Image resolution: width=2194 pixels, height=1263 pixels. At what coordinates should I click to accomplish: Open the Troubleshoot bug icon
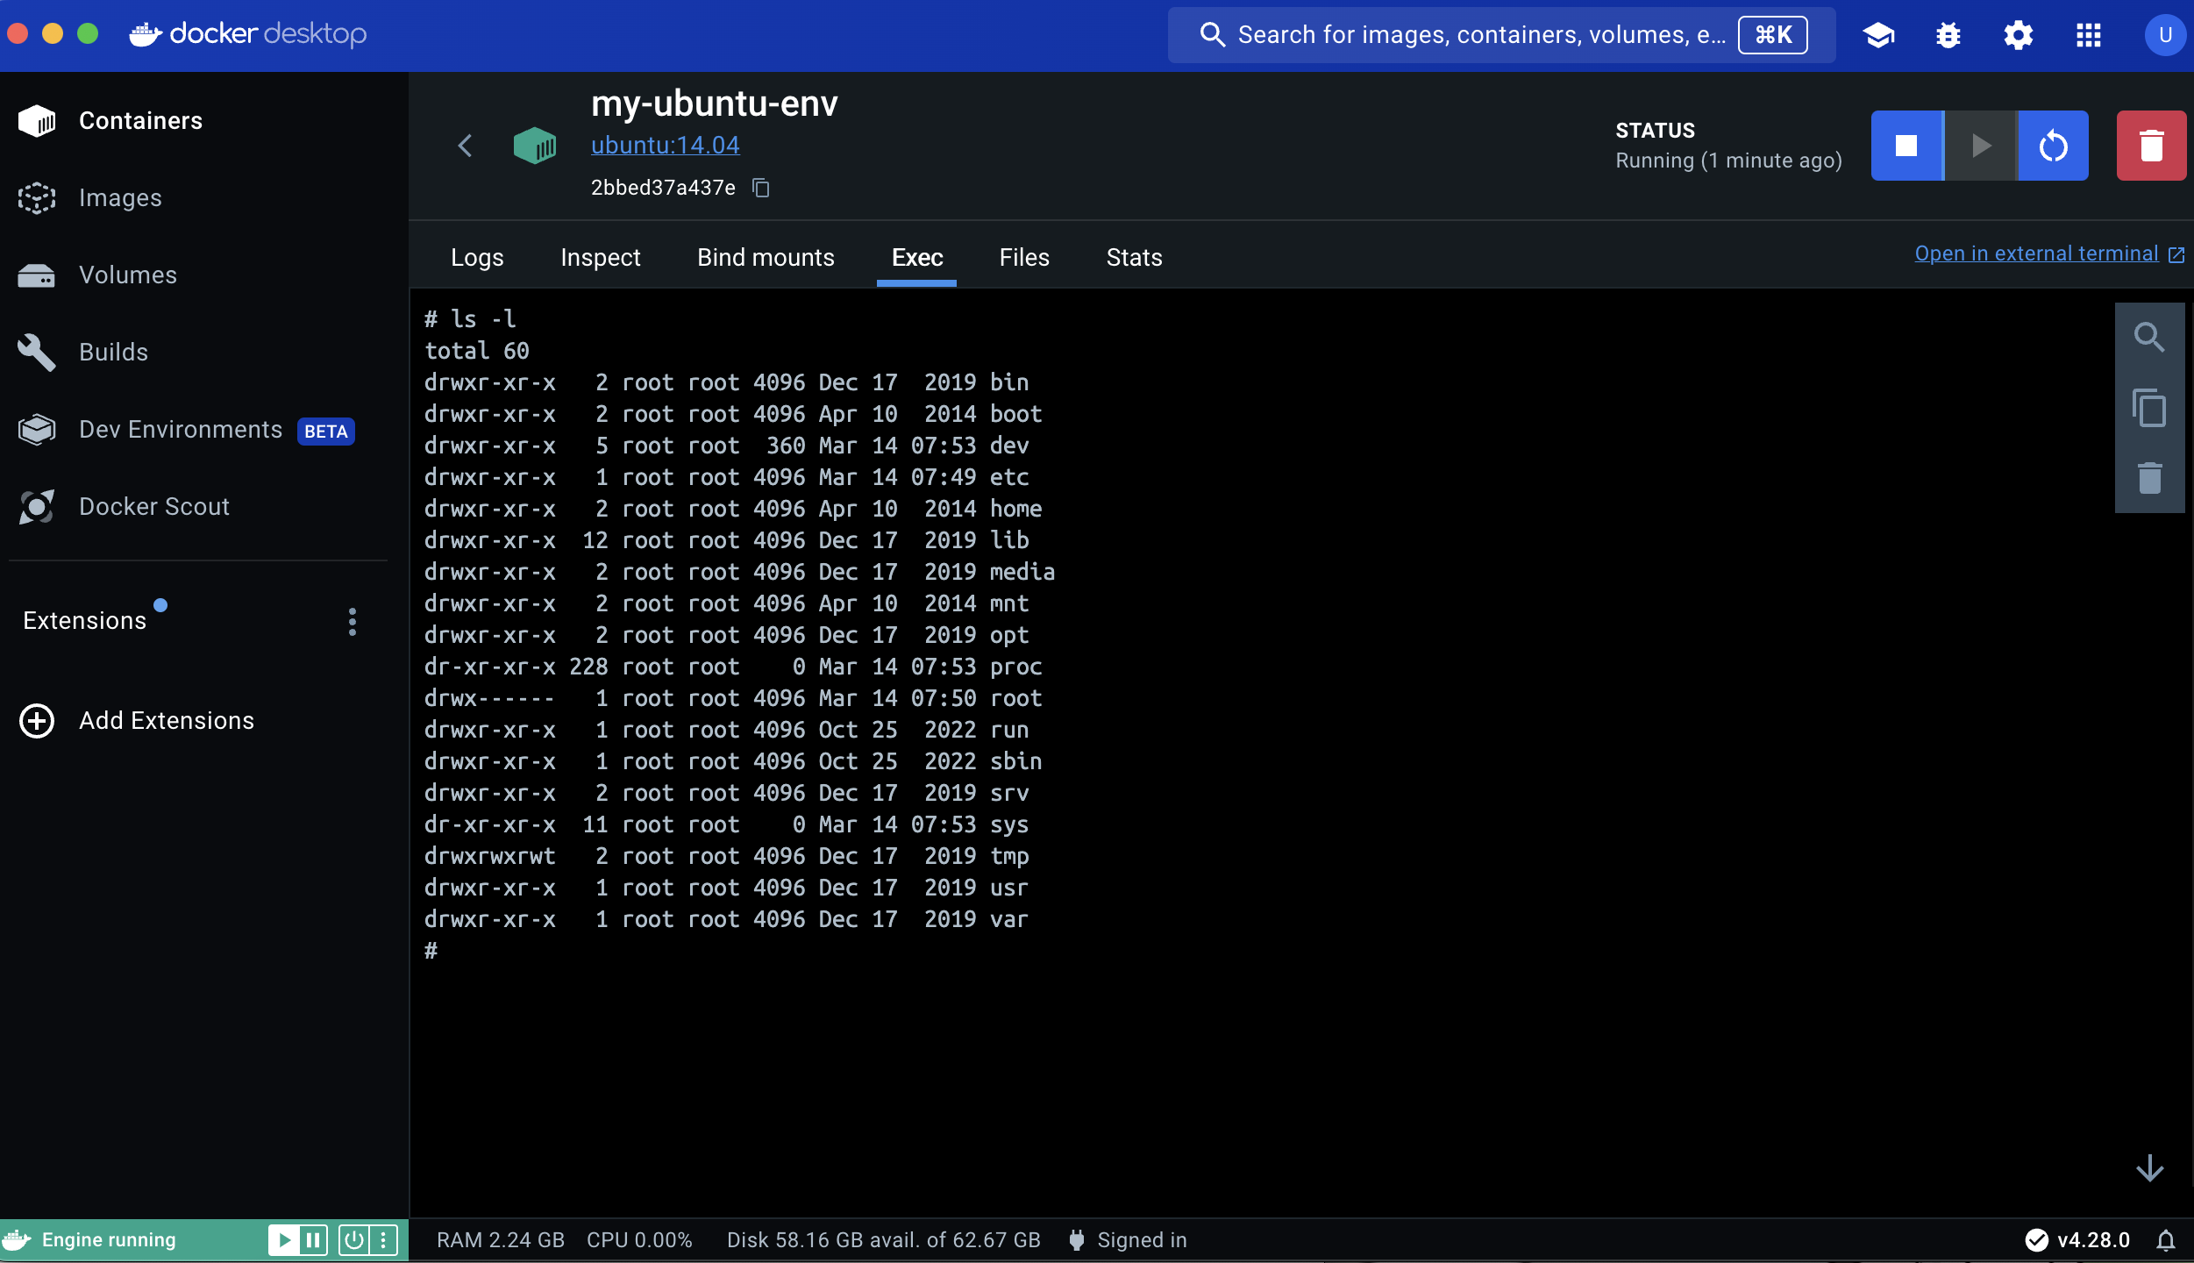coord(1948,35)
